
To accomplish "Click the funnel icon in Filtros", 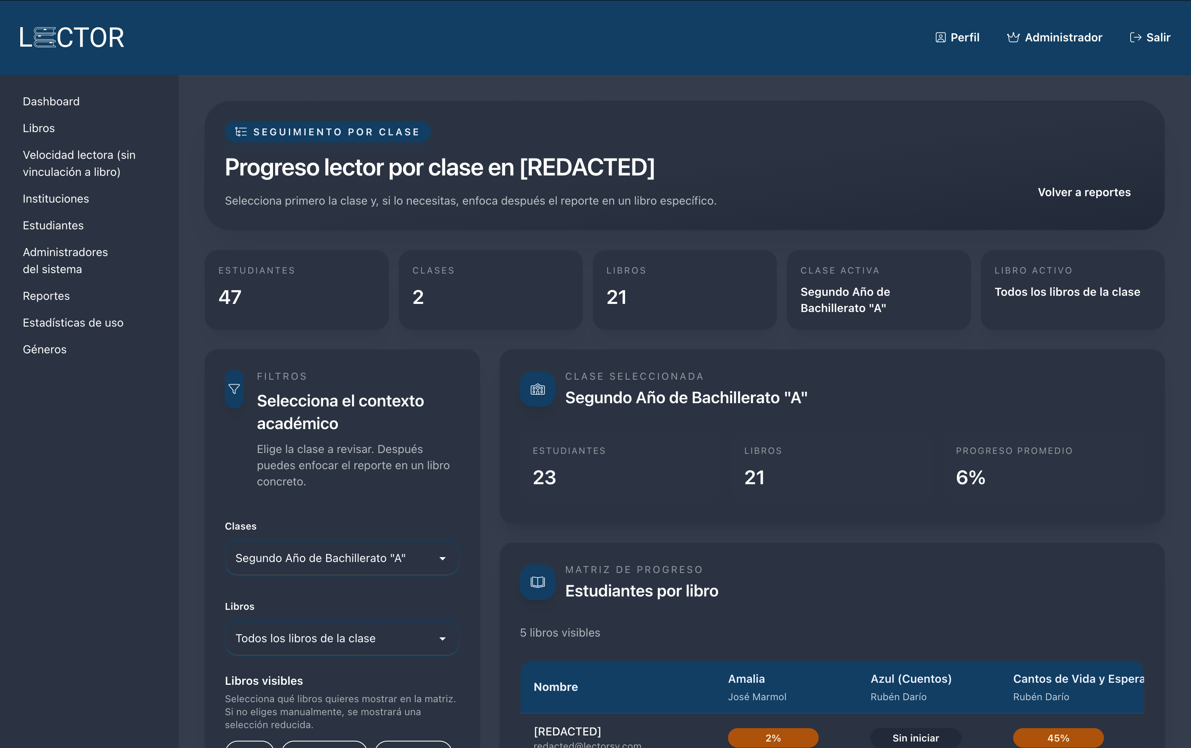I will point(235,389).
